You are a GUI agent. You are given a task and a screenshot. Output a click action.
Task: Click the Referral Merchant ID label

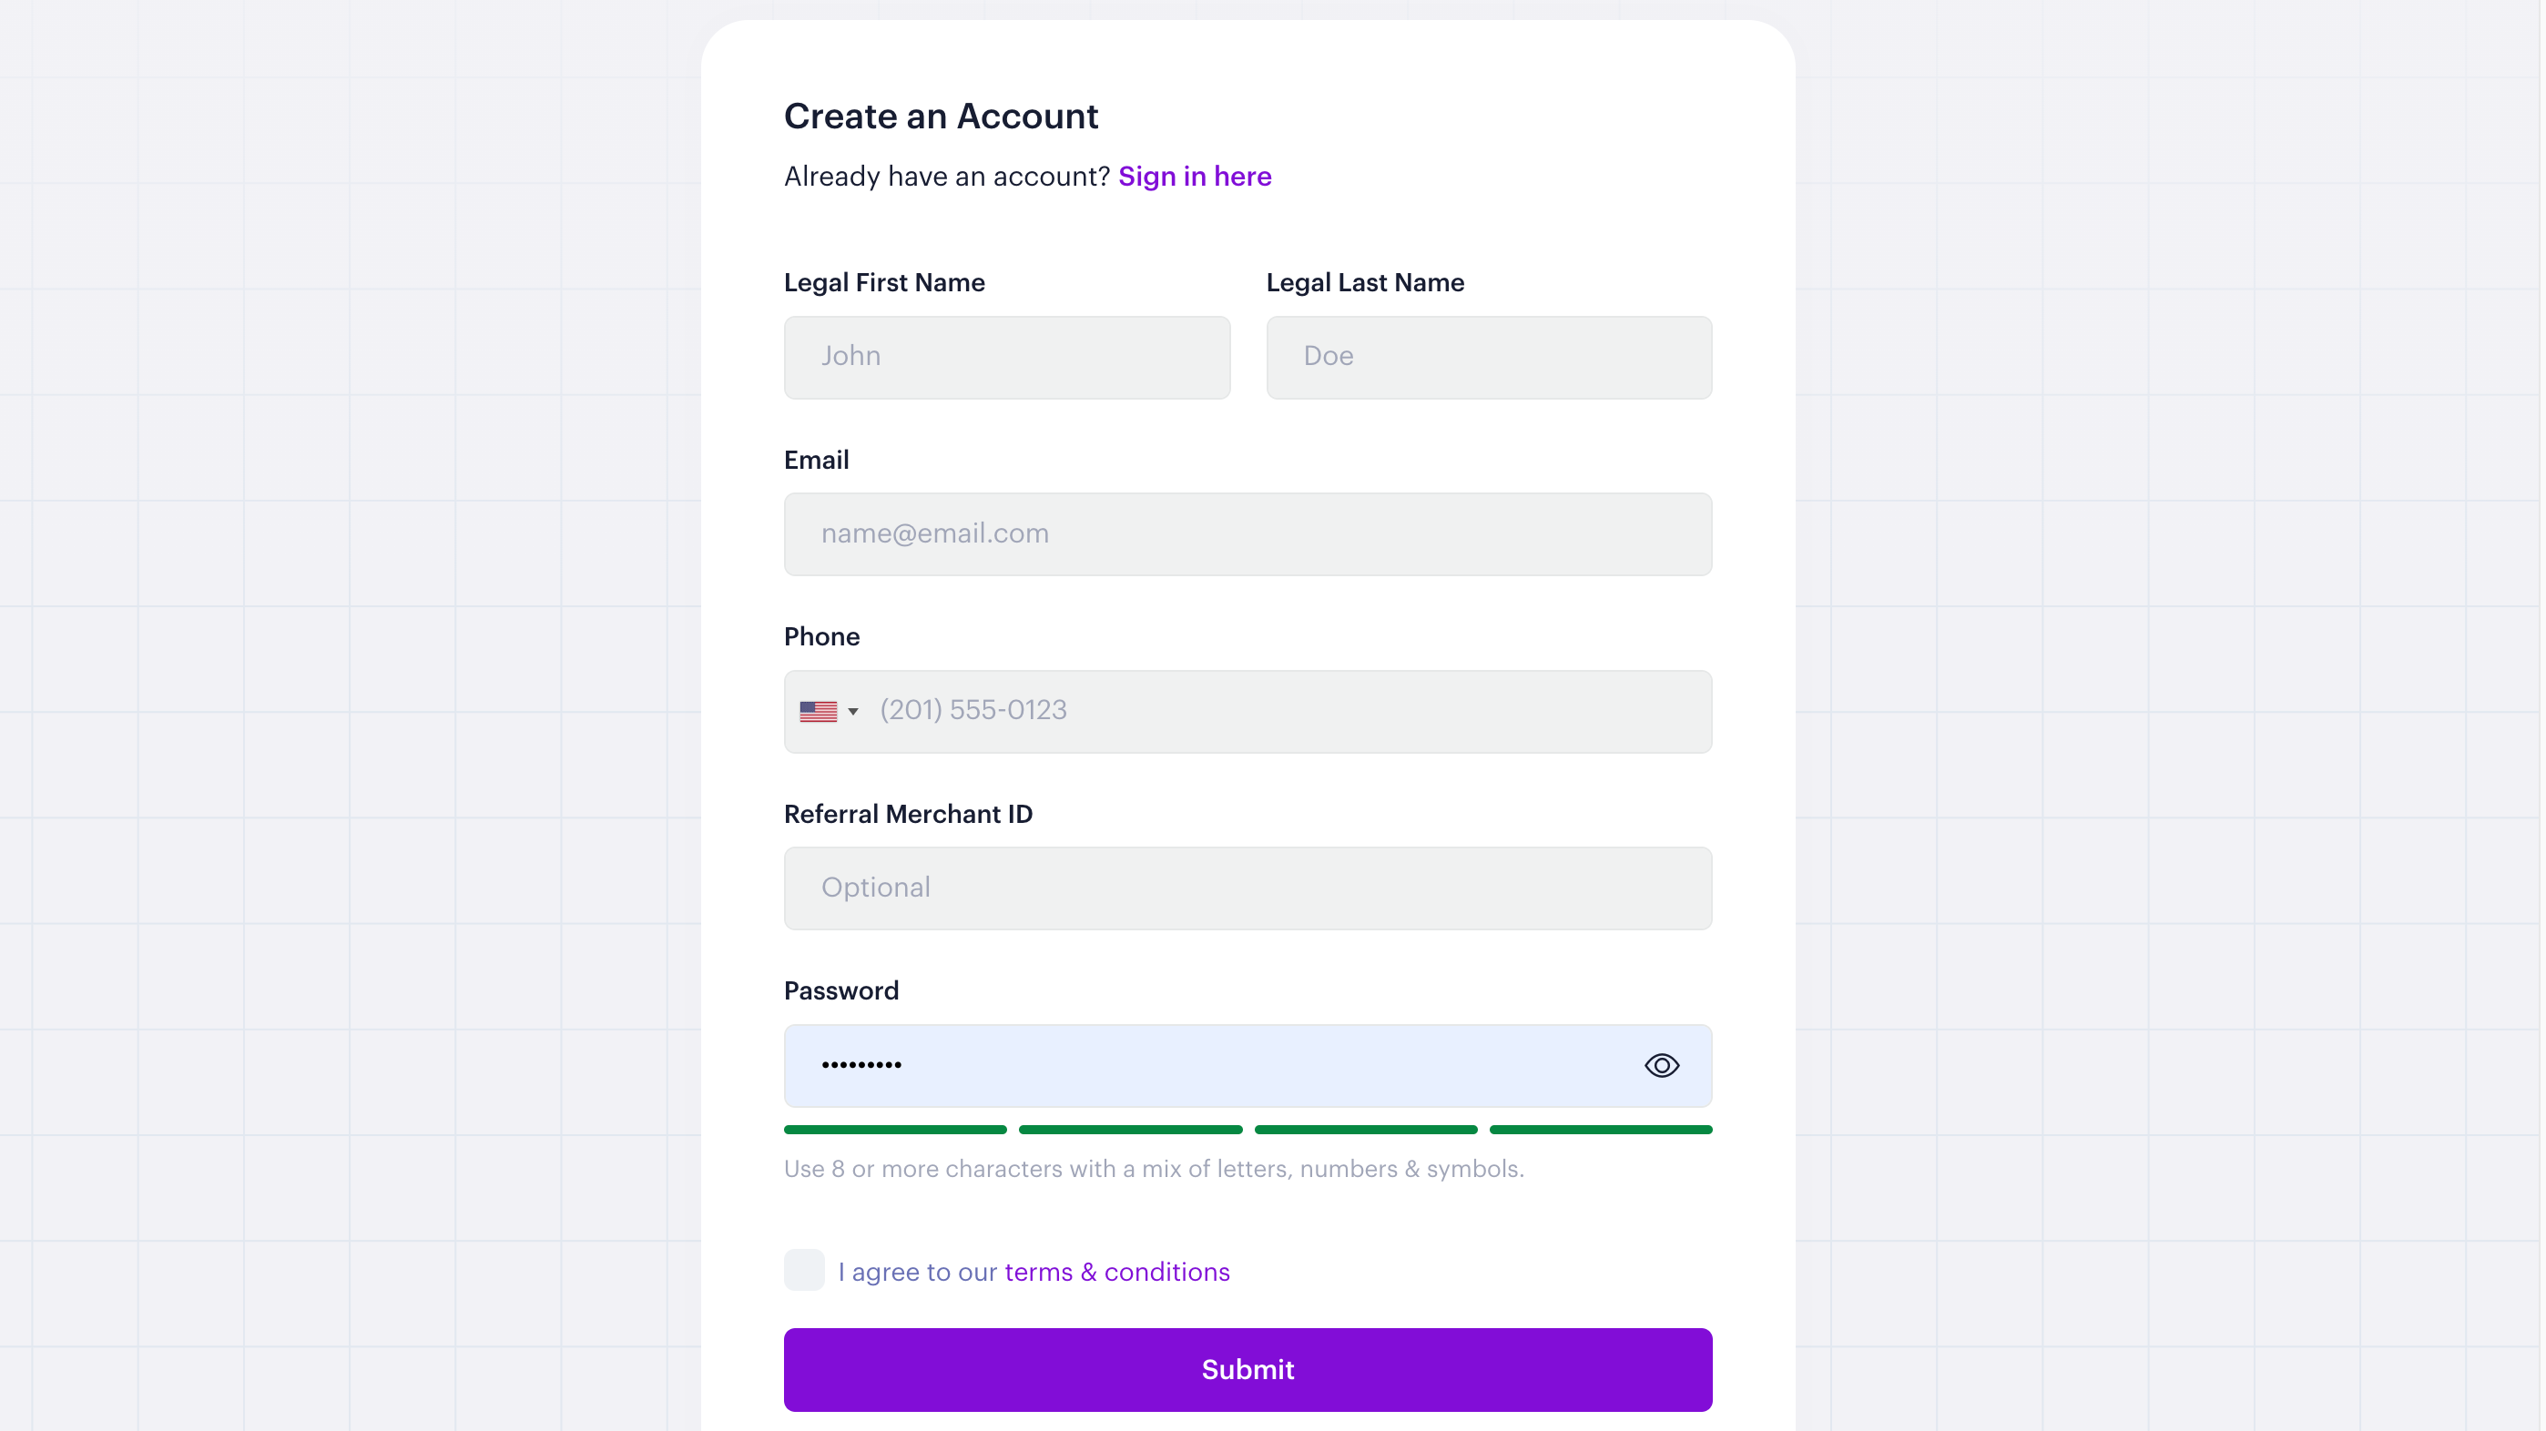(907, 813)
